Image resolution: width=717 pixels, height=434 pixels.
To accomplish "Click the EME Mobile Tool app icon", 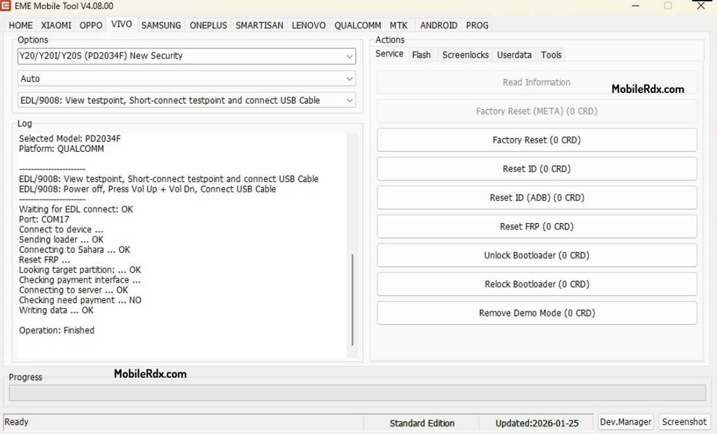I will click(6, 6).
